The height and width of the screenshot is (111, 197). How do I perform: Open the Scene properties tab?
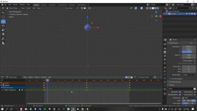coord(165,60)
